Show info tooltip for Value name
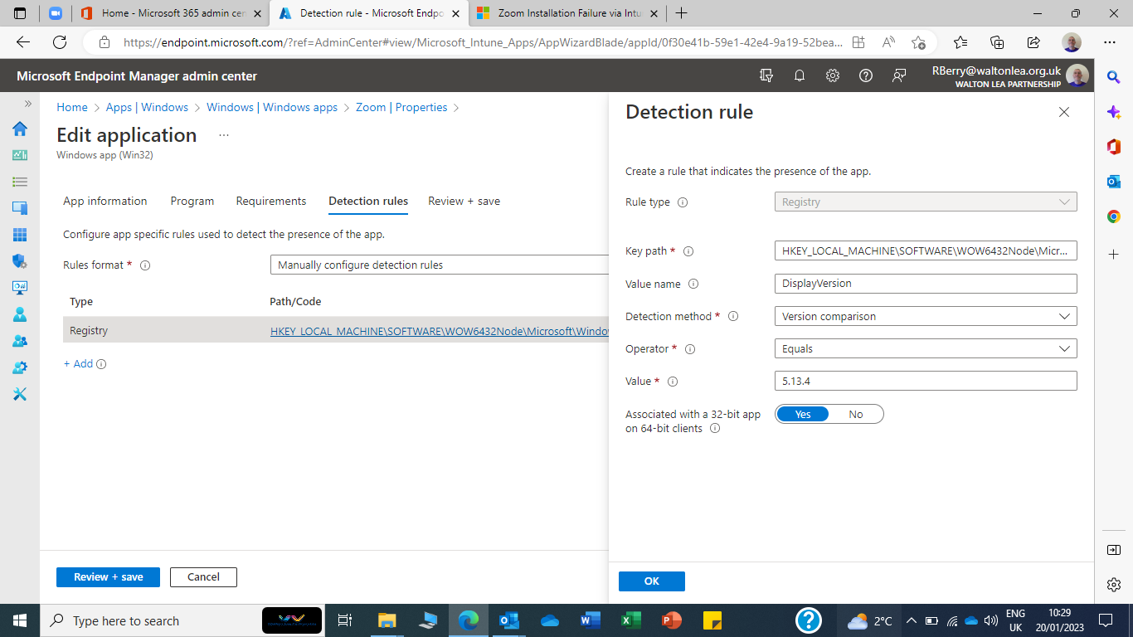 pyautogui.click(x=693, y=284)
